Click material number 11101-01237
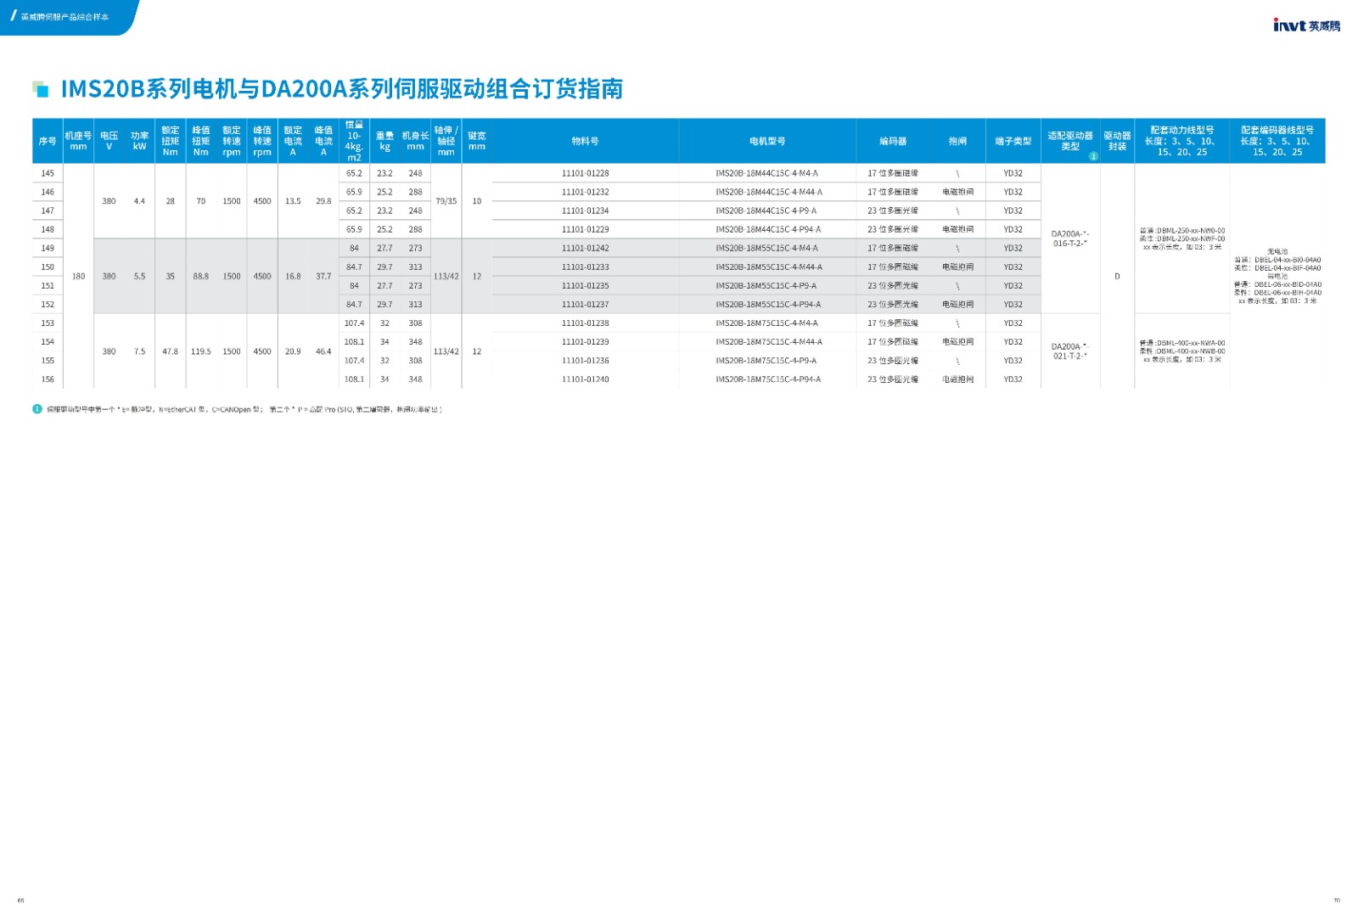This screenshot has height=921, width=1358. [585, 304]
